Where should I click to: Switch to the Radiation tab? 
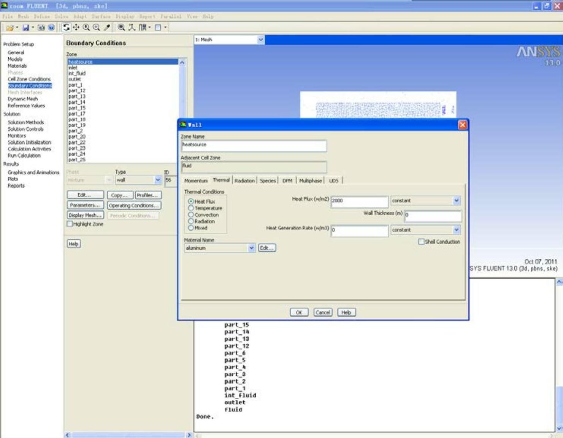pos(244,181)
